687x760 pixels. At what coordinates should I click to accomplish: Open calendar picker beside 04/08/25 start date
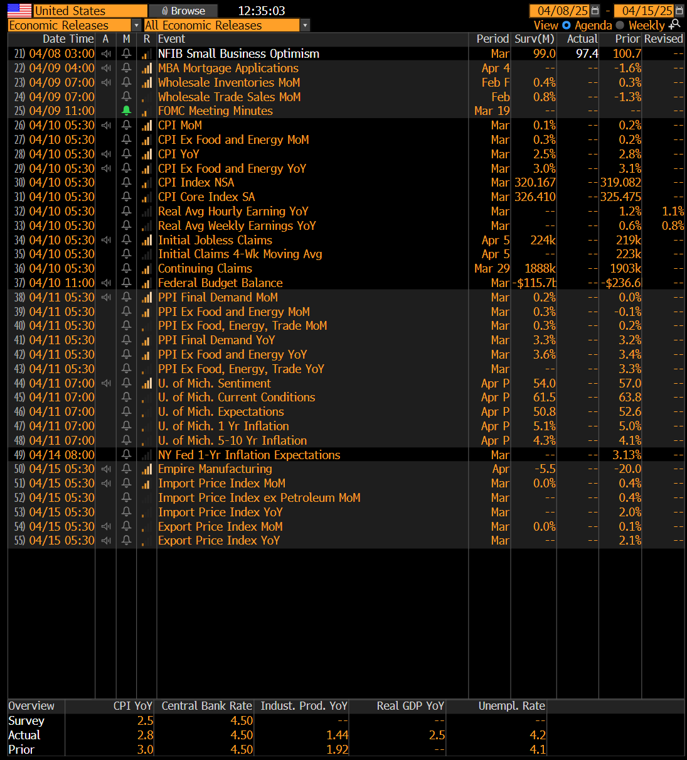[595, 11]
